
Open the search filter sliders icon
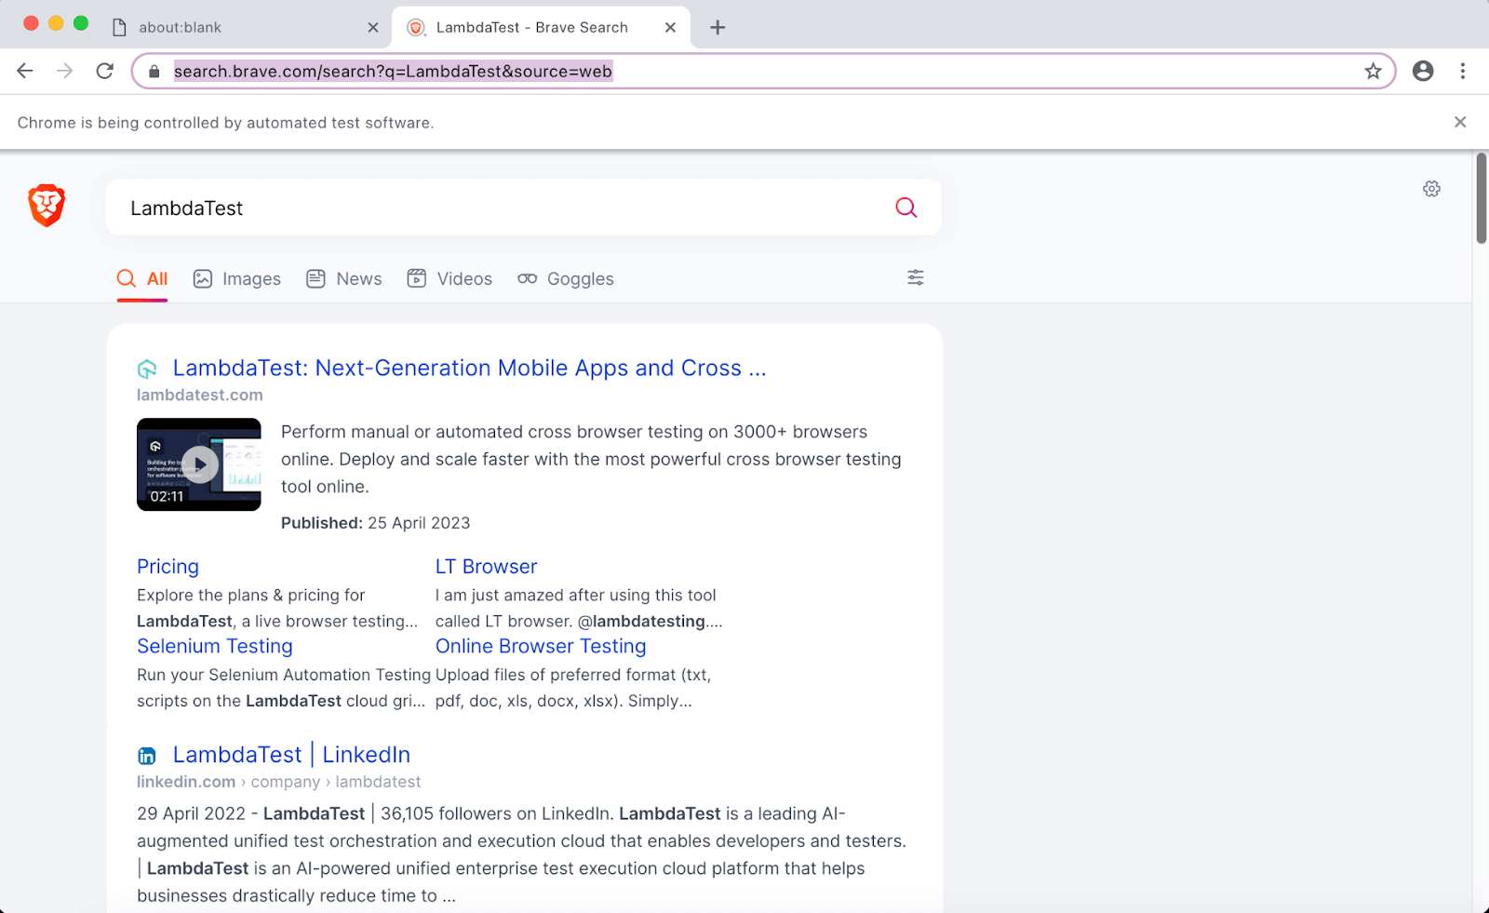[x=916, y=277]
